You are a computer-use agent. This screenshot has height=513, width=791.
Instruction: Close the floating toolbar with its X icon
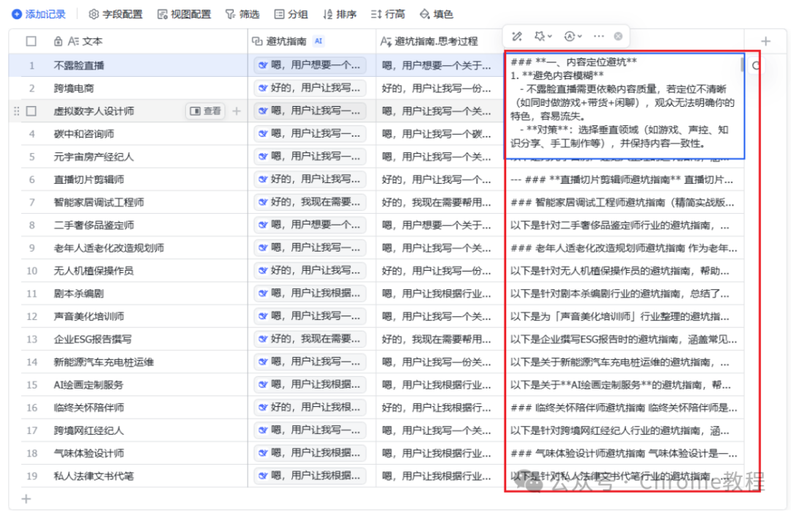tap(618, 37)
